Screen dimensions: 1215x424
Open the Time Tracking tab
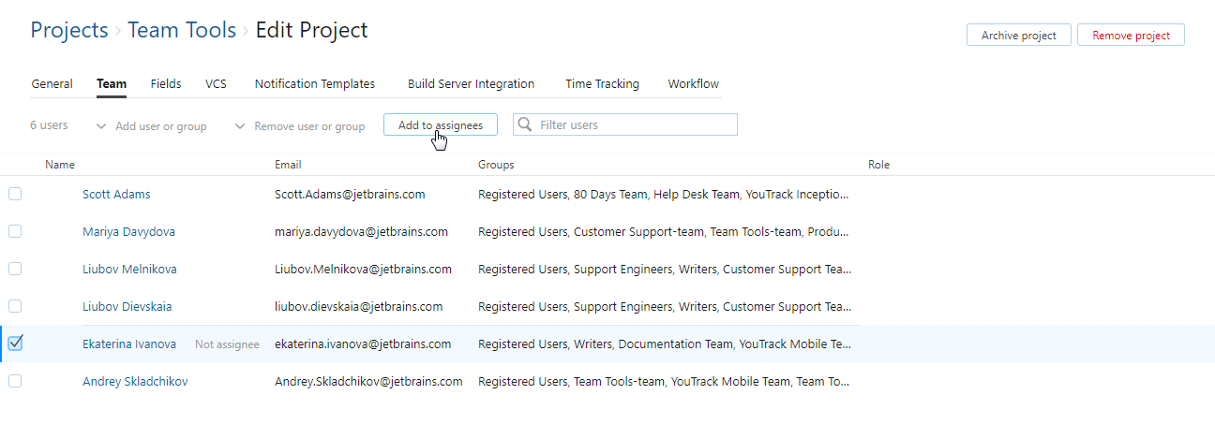tap(602, 84)
